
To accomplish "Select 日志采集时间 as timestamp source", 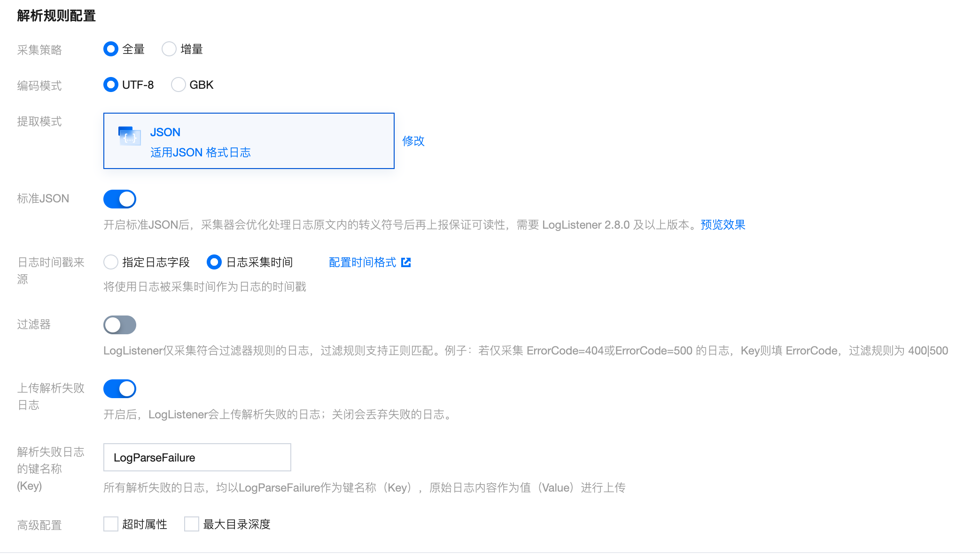I will click(x=214, y=262).
